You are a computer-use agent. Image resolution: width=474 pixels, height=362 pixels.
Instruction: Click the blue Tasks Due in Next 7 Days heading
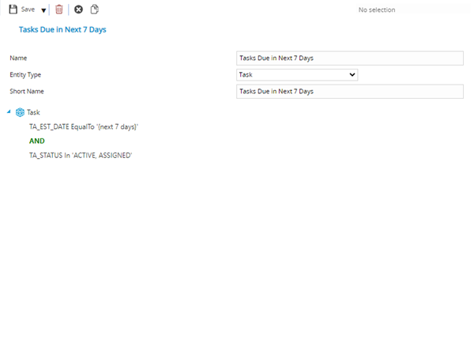62,30
